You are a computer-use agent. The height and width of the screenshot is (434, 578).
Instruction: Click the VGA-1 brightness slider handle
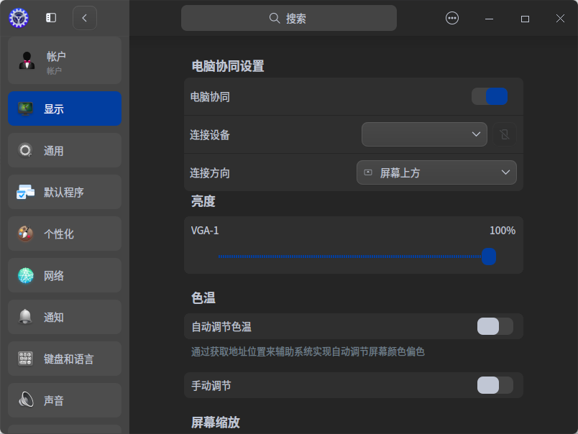coord(489,257)
